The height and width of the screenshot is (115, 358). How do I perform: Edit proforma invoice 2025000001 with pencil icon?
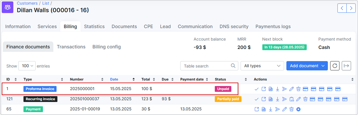click(x=291, y=89)
